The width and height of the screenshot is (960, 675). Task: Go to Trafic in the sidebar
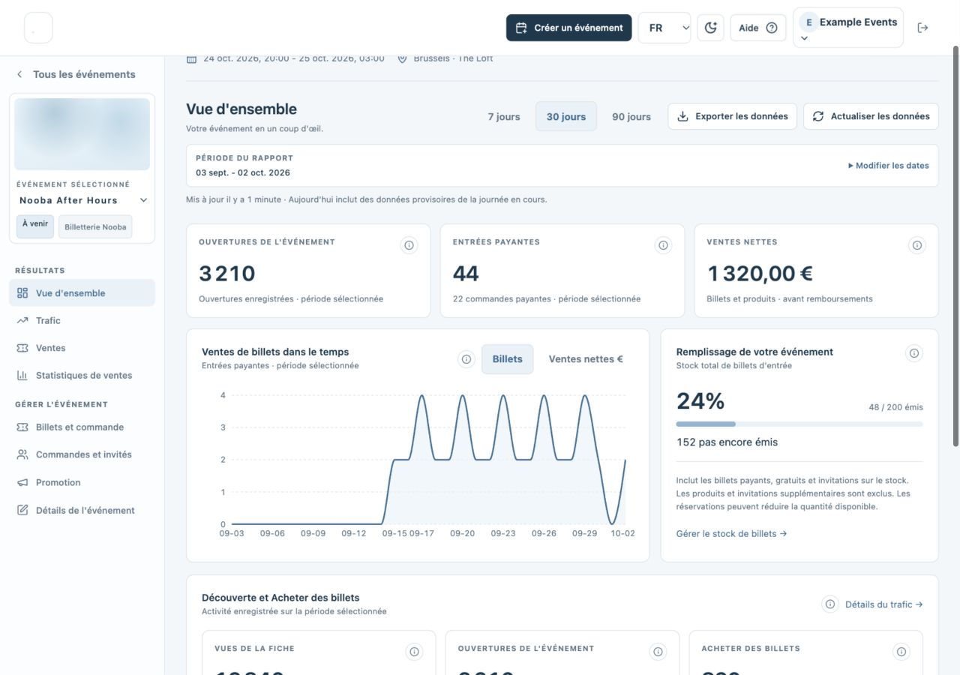click(82, 321)
